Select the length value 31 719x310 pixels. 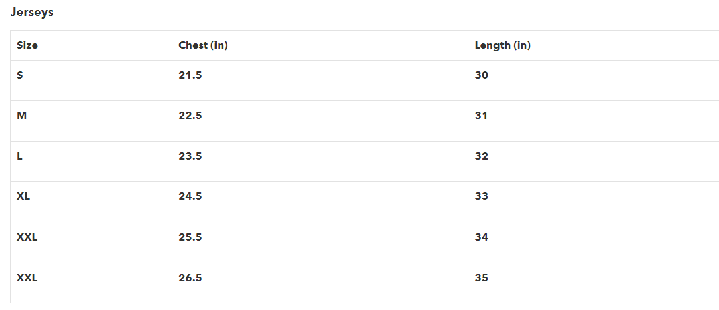tap(482, 116)
